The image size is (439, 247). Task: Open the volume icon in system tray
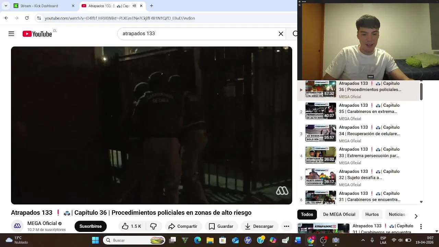tap(400, 240)
